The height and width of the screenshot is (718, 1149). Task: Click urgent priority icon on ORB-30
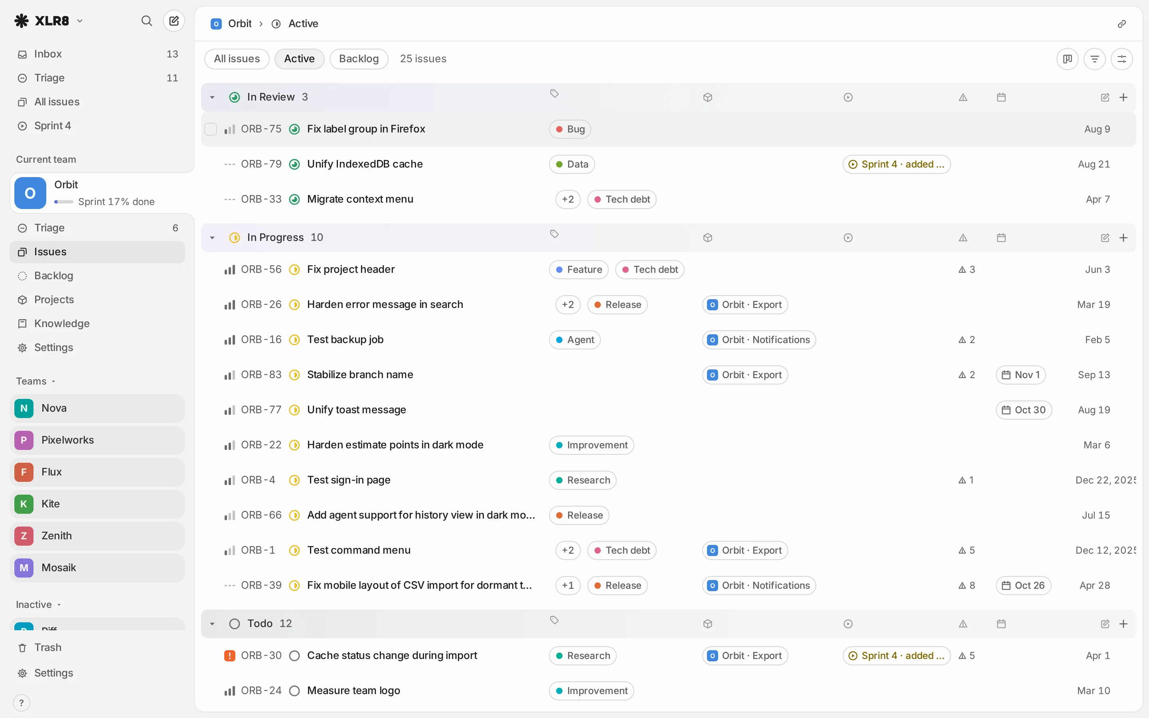[229, 656]
